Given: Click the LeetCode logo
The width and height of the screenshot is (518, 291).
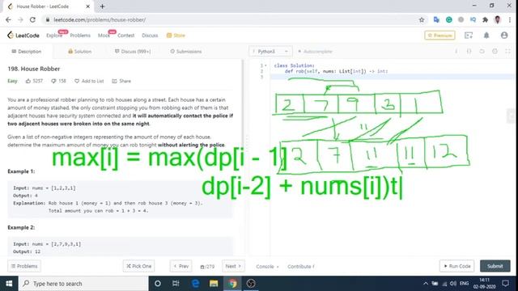Looking at the screenshot, I should pyautogui.click(x=23, y=36).
